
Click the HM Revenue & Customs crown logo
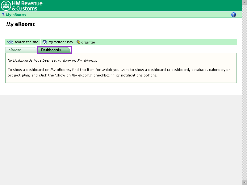point(6,6)
